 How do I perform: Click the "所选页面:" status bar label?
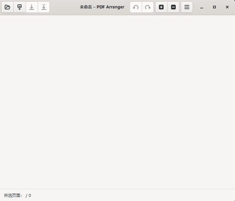[x=13, y=196]
